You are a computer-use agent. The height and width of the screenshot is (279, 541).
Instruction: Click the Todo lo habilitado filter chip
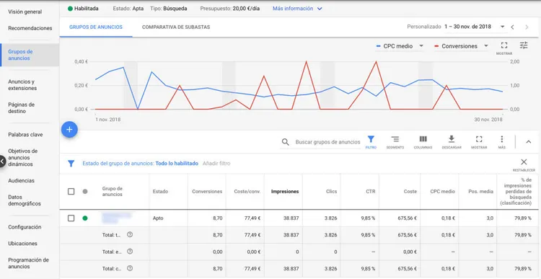[x=177, y=164]
